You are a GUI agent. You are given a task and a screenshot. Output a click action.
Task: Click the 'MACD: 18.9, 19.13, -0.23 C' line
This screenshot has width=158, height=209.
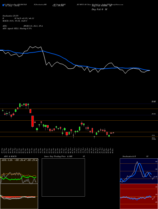(x=15, y=21)
